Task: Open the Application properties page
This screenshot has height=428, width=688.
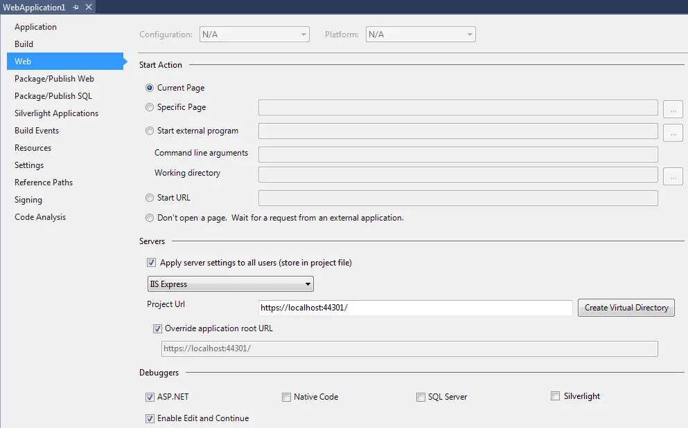Action: [x=35, y=27]
